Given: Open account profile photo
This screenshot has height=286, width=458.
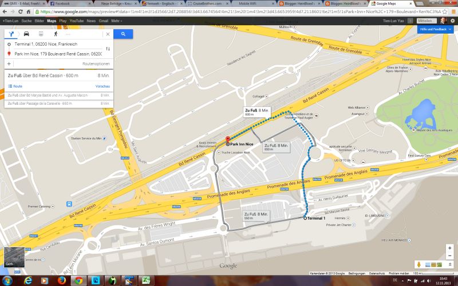Looking at the screenshot, I should click(443, 21).
